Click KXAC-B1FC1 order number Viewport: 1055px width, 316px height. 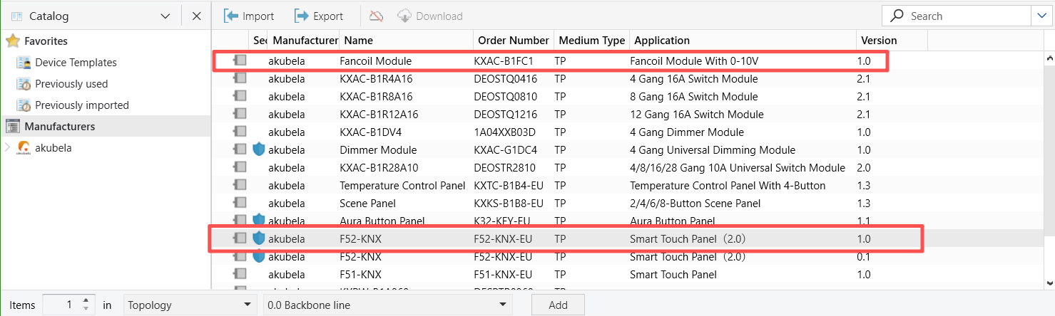click(504, 61)
